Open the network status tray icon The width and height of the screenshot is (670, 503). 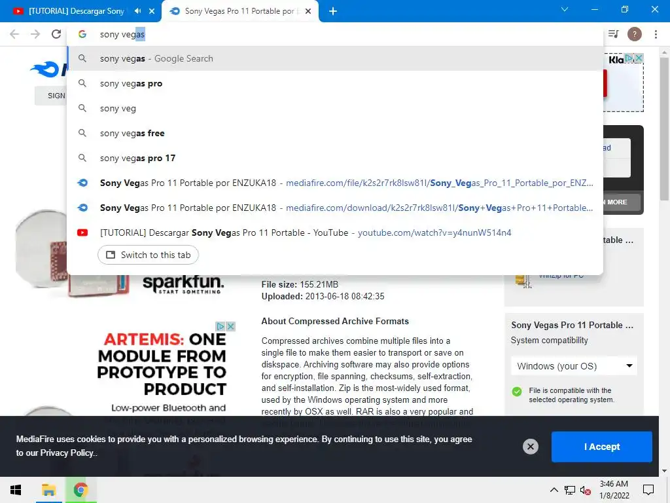570,490
